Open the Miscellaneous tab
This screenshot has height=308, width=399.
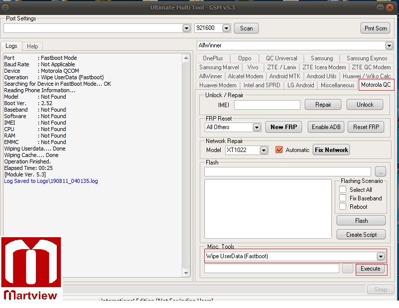tap(337, 85)
